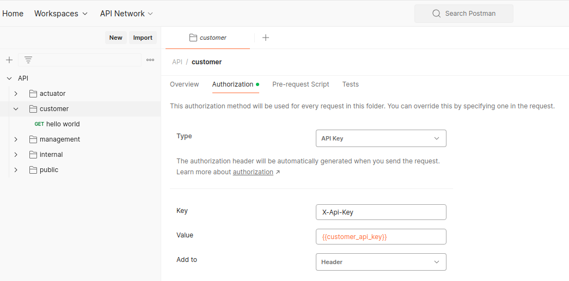569x281 pixels.
Task: Click the plus icon to create a collection
Action: click(x=9, y=60)
